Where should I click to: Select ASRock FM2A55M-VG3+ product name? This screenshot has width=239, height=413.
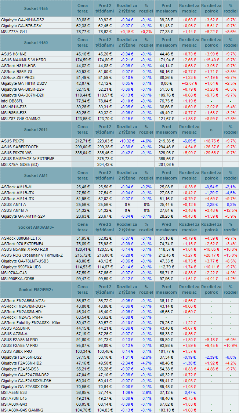[23, 301]
